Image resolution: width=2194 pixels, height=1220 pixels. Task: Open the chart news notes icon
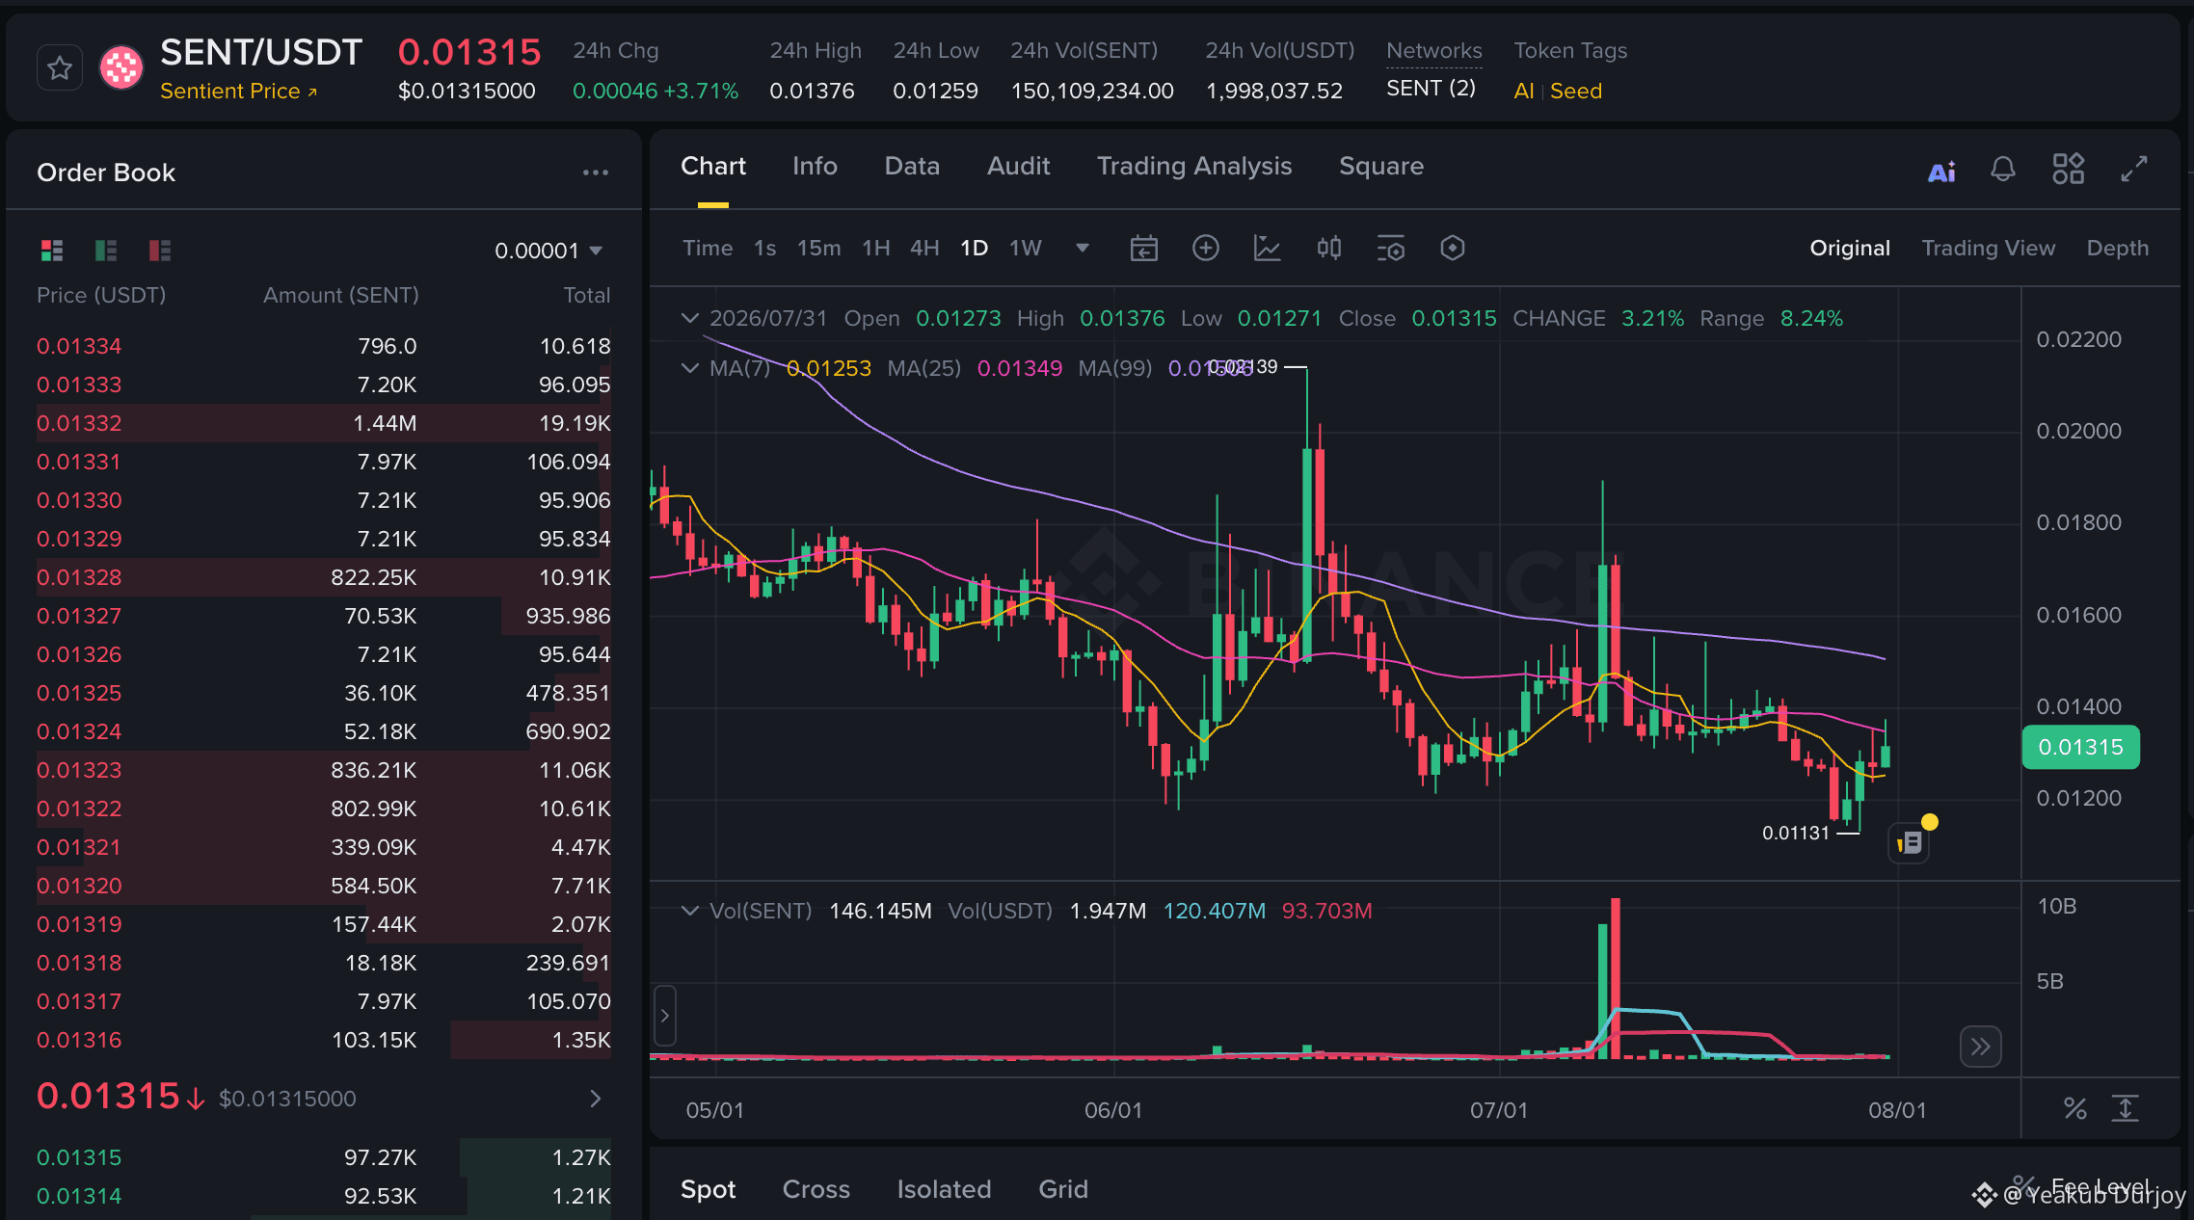1909,843
